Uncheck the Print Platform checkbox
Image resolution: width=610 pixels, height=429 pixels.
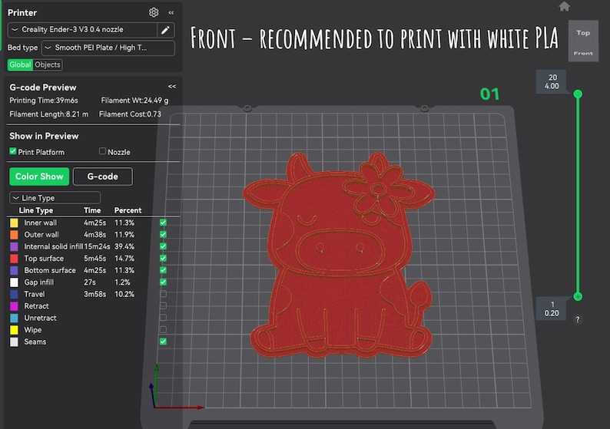(x=13, y=151)
